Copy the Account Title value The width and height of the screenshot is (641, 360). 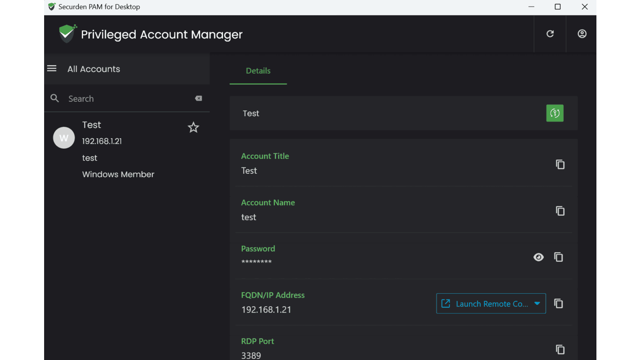[560, 165]
